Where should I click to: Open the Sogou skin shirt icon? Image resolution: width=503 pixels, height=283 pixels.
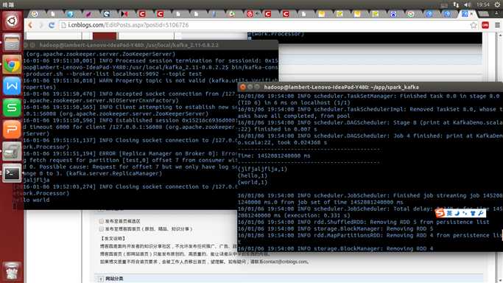(473, 213)
